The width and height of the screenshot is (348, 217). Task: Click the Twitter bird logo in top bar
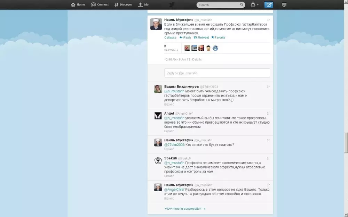(172, 5)
